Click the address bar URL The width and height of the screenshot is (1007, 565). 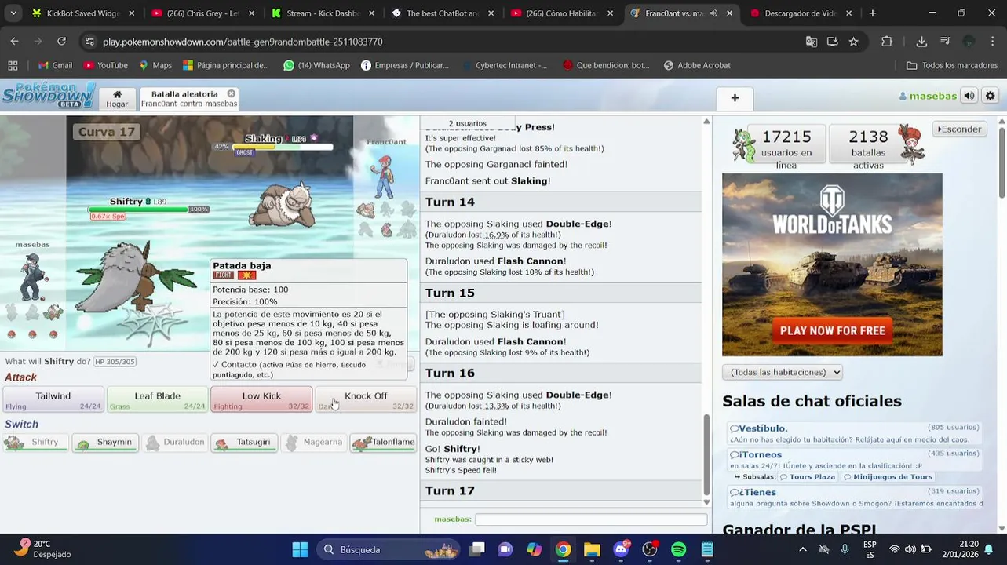coord(243,42)
